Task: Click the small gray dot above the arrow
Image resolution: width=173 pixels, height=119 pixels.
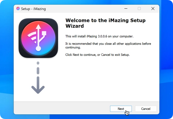Action: click(x=38, y=63)
